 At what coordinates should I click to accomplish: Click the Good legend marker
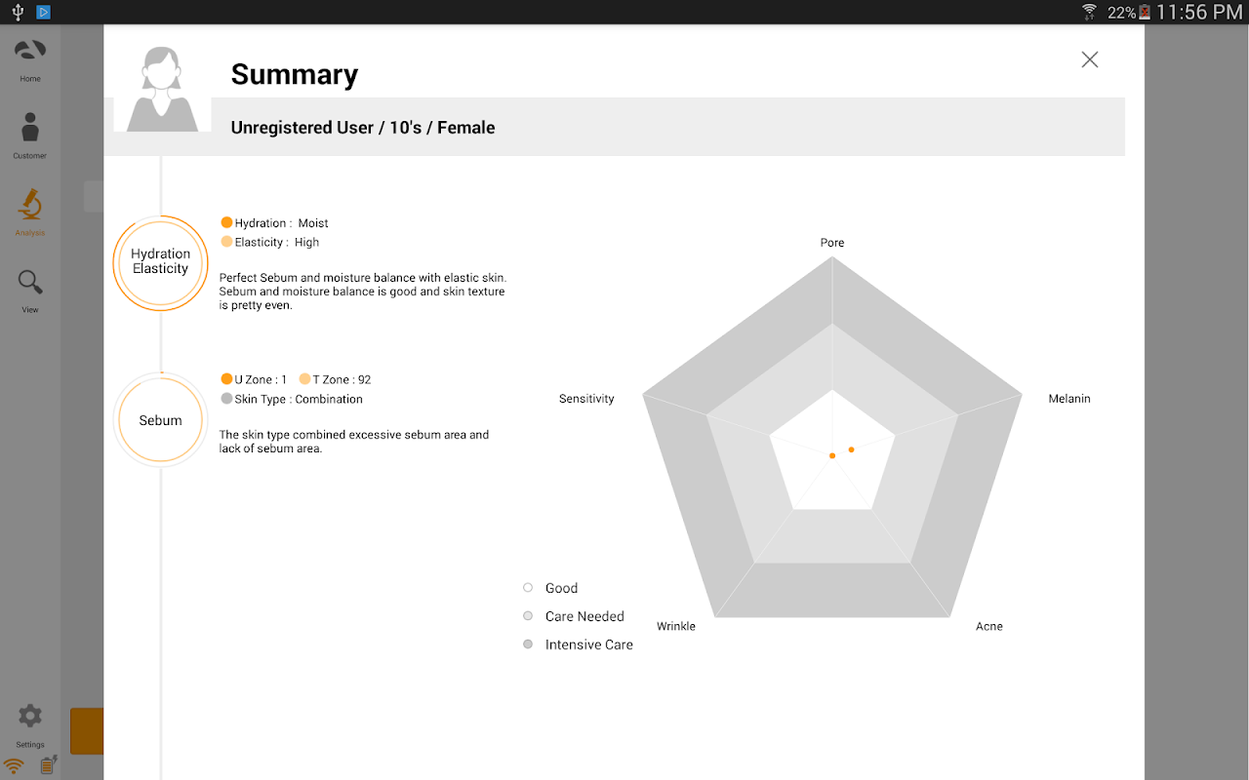pos(528,588)
